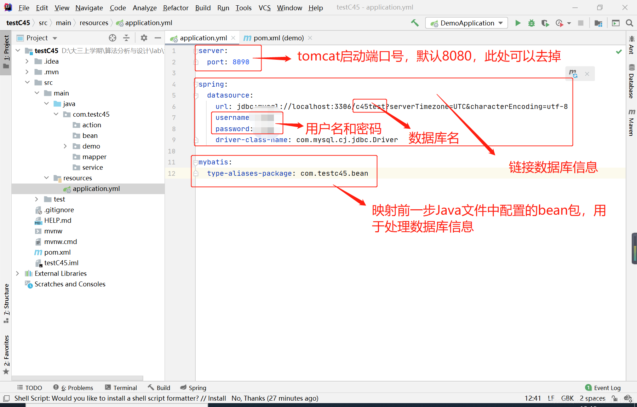Expand External Libraries node

click(x=18, y=273)
